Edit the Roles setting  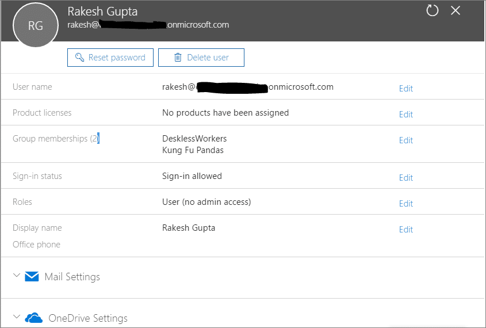[x=405, y=204]
